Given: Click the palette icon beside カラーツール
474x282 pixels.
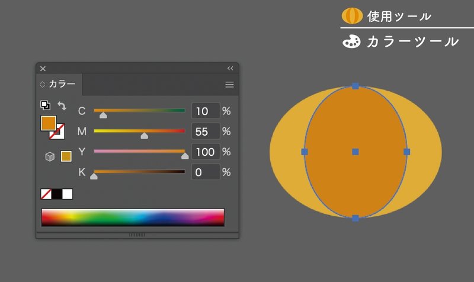Looking at the screenshot, I should pyautogui.click(x=351, y=41).
